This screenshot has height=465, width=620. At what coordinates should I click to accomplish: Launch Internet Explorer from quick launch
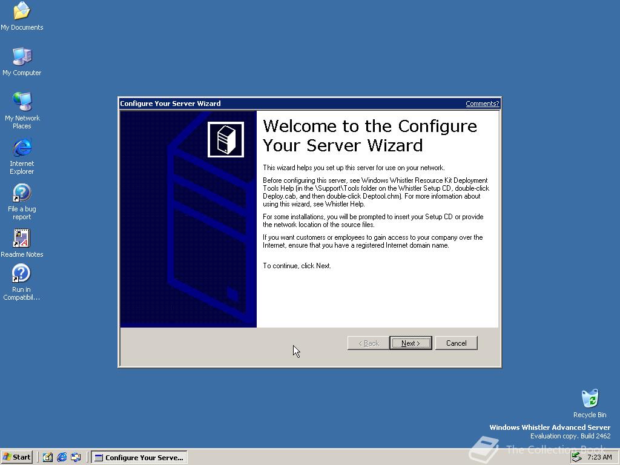coord(62,458)
